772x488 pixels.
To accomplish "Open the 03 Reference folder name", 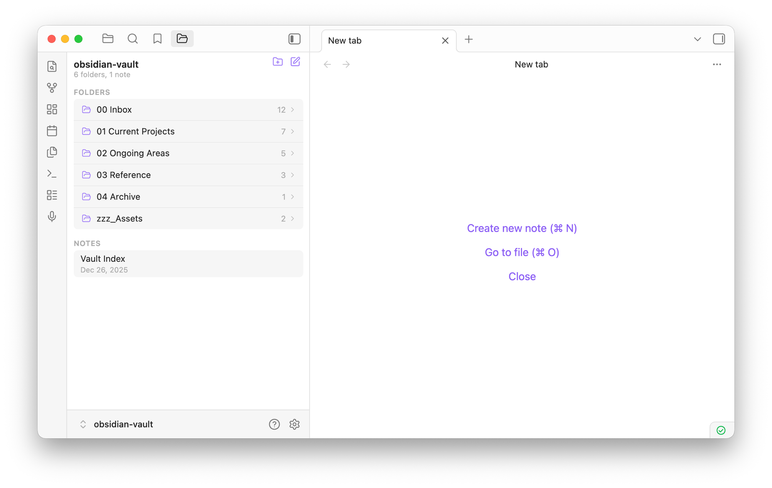I will (x=124, y=175).
